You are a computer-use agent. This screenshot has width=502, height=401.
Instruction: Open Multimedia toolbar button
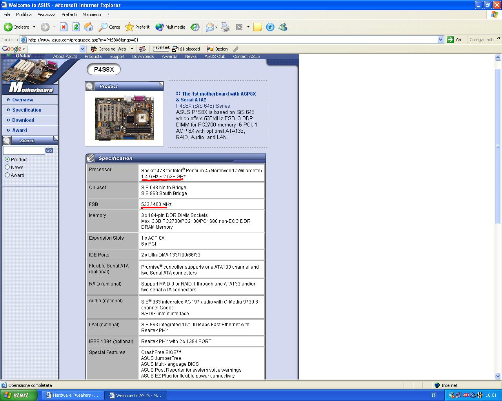pyautogui.click(x=170, y=27)
